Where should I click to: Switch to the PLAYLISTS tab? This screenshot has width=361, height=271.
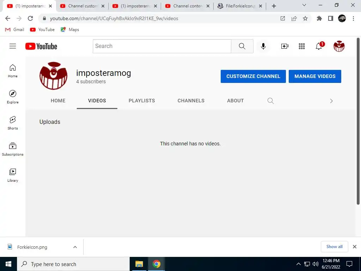tap(142, 101)
